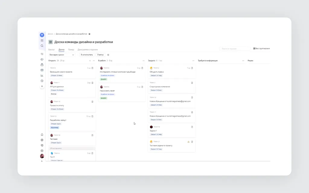Click the Открыто column header
The image size is (309, 193).
[x=52, y=61]
